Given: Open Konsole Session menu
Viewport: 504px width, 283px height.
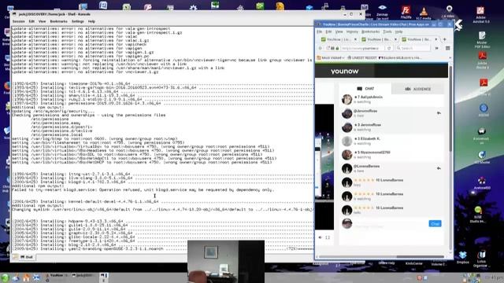Looking at the screenshot, I should coord(19,21).
